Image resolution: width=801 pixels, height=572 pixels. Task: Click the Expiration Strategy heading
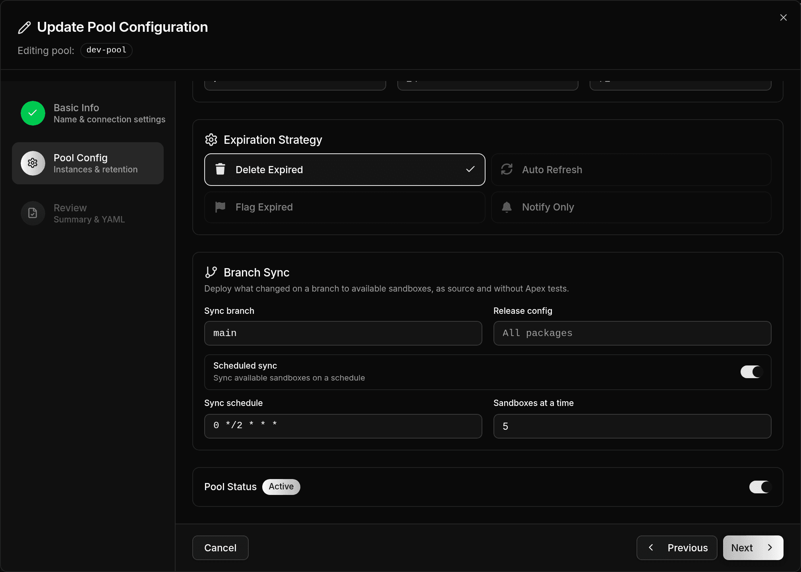(x=273, y=140)
